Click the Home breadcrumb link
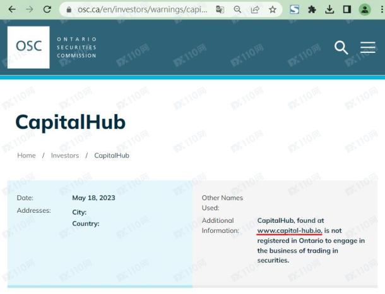Viewport: 385px width, 294px height. coord(27,155)
